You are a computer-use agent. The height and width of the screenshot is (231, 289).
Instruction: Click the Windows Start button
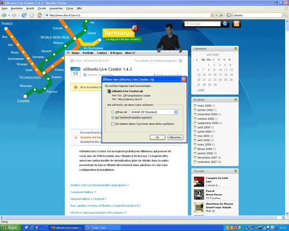coord(11,228)
